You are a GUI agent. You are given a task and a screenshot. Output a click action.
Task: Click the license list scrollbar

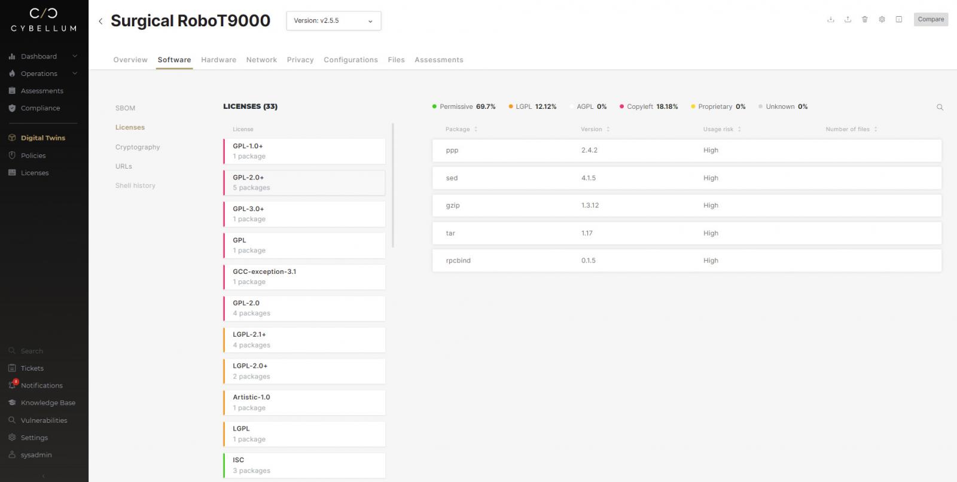(x=393, y=185)
